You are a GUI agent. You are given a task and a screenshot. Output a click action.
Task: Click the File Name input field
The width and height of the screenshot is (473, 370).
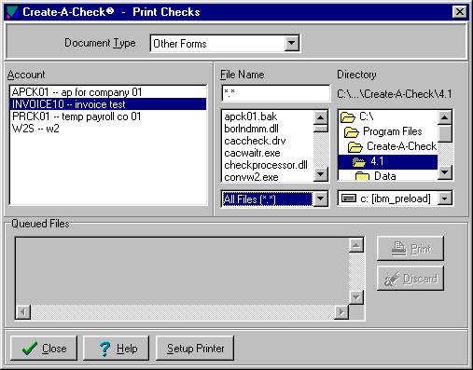tap(276, 93)
